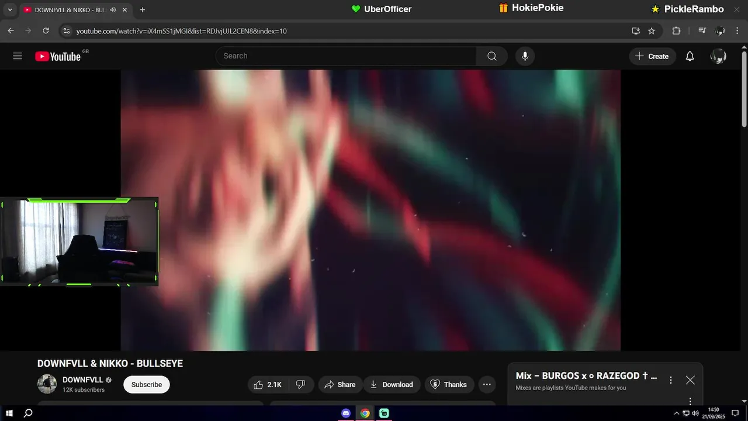The width and height of the screenshot is (748, 421).
Task: Open Chrome profile avatar in toolbar
Action: [x=720, y=31]
